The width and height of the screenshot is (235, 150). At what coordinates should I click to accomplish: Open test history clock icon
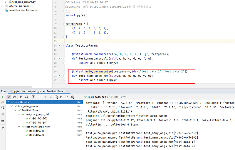click(x=56, y=97)
